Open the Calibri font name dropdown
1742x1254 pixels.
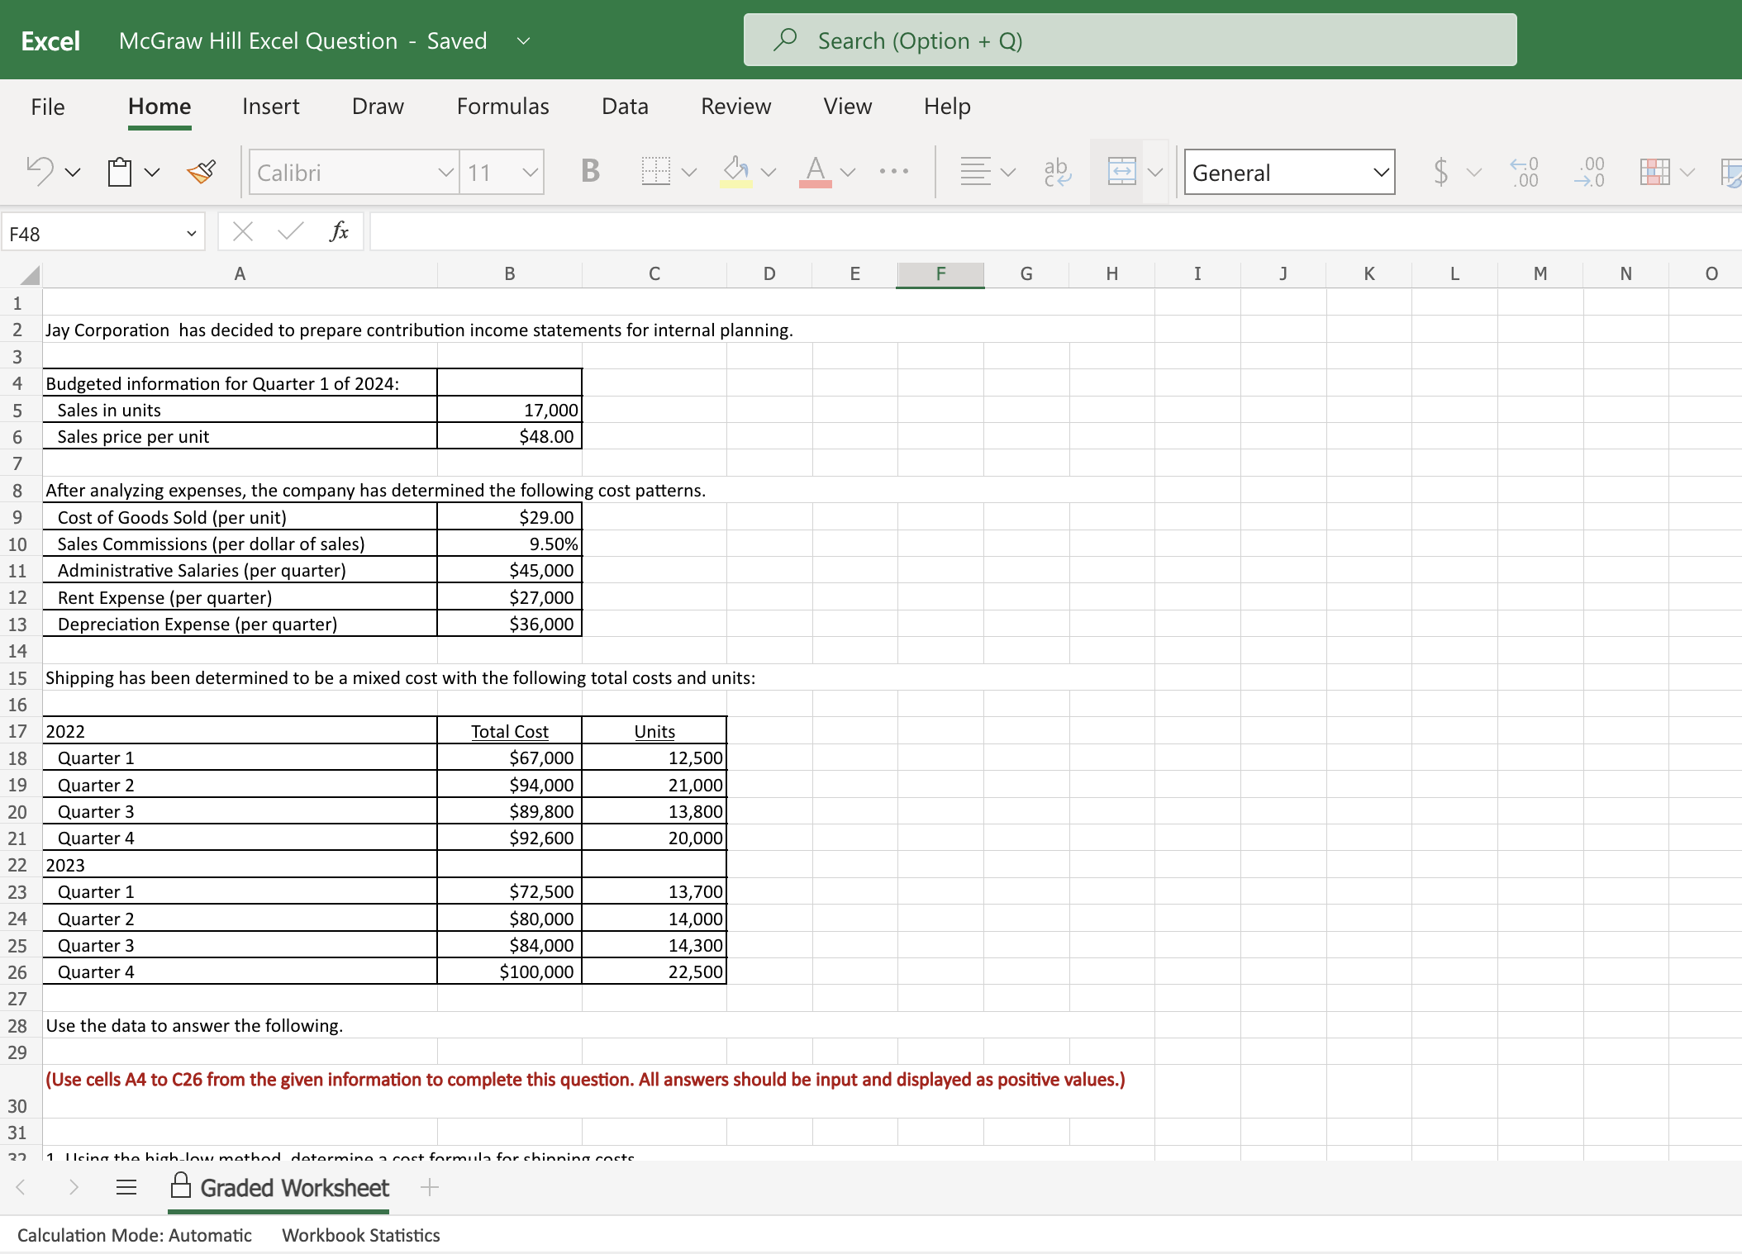point(445,173)
